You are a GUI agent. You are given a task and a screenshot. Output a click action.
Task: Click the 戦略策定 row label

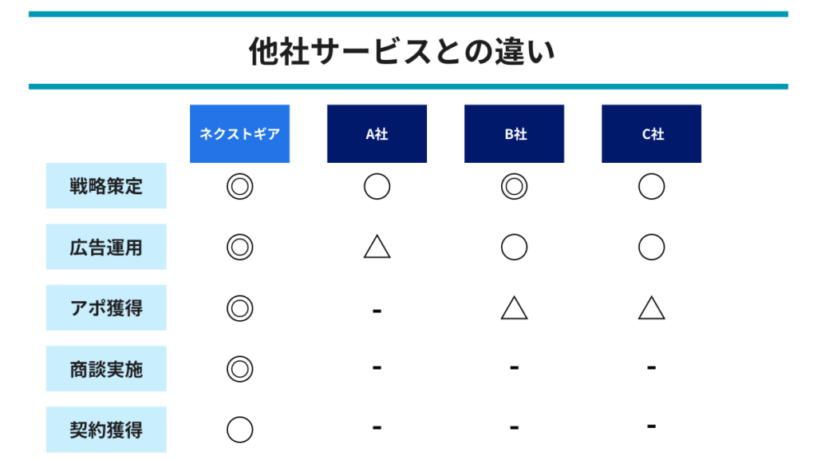click(x=106, y=185)
